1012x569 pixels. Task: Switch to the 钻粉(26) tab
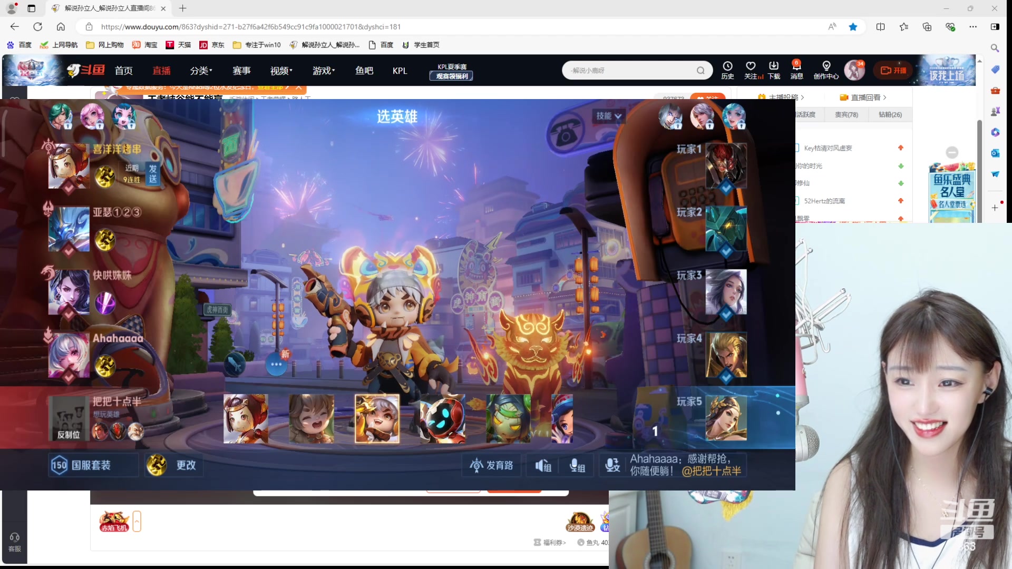click(x=890, y=114)
